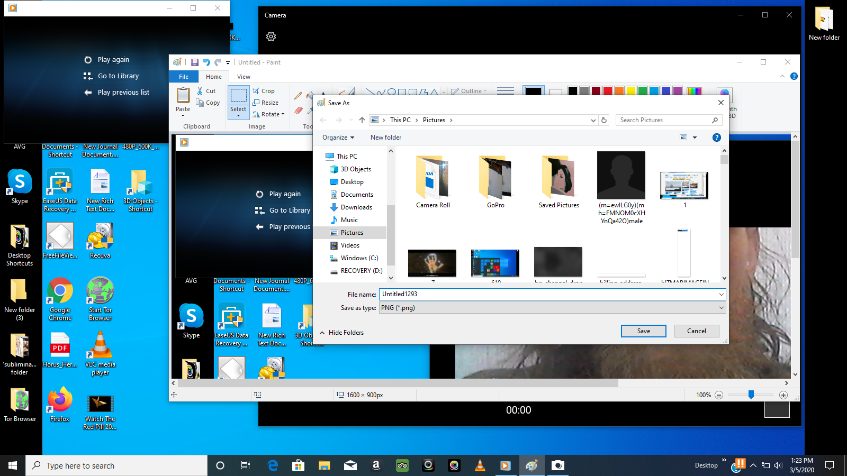Click the Redo arrow in Paint title bar

click(x=218, y=62)
